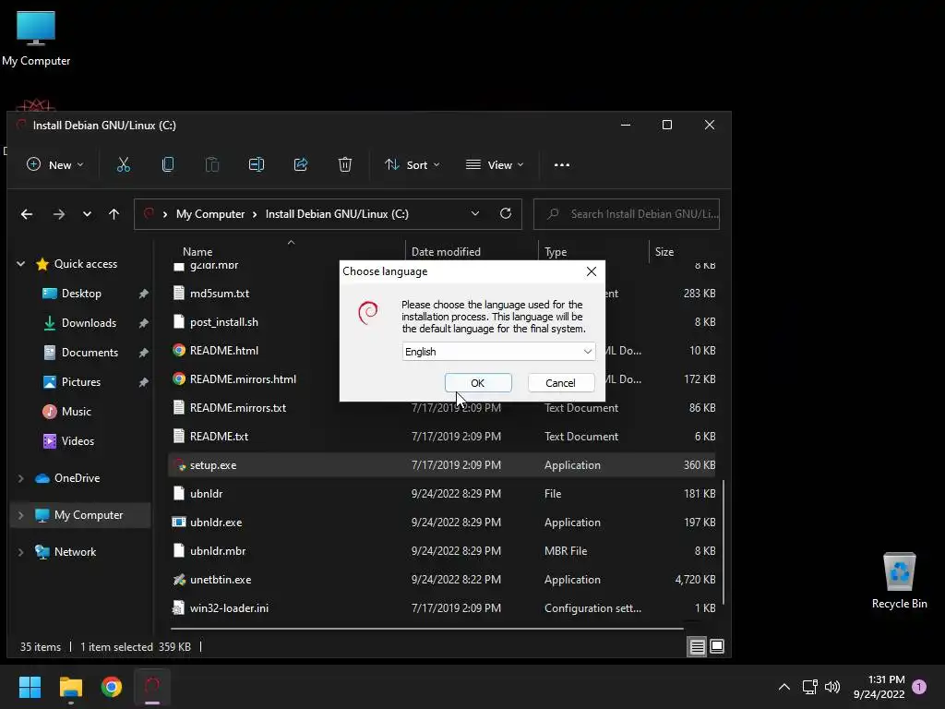Screen dimensions: 945x709
Task: Click the network tray icon
Action: tap(809, 687)
